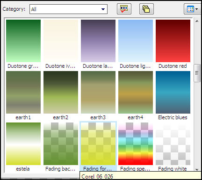Choose the Duotone light blue gradient
202x180 pixels.
click(136, 41)
